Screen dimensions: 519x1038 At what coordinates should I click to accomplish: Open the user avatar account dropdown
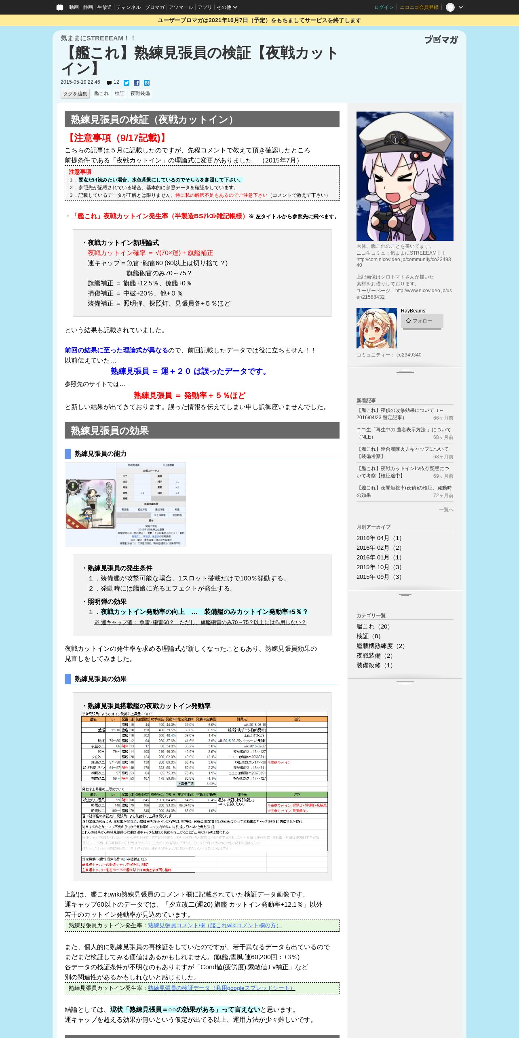[x=455, y=7]
